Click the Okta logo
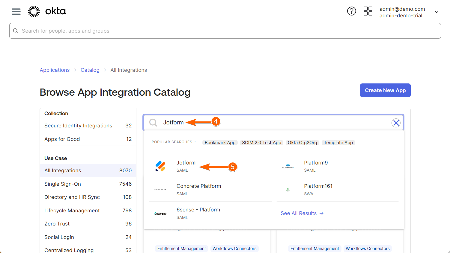 (47, 11)
